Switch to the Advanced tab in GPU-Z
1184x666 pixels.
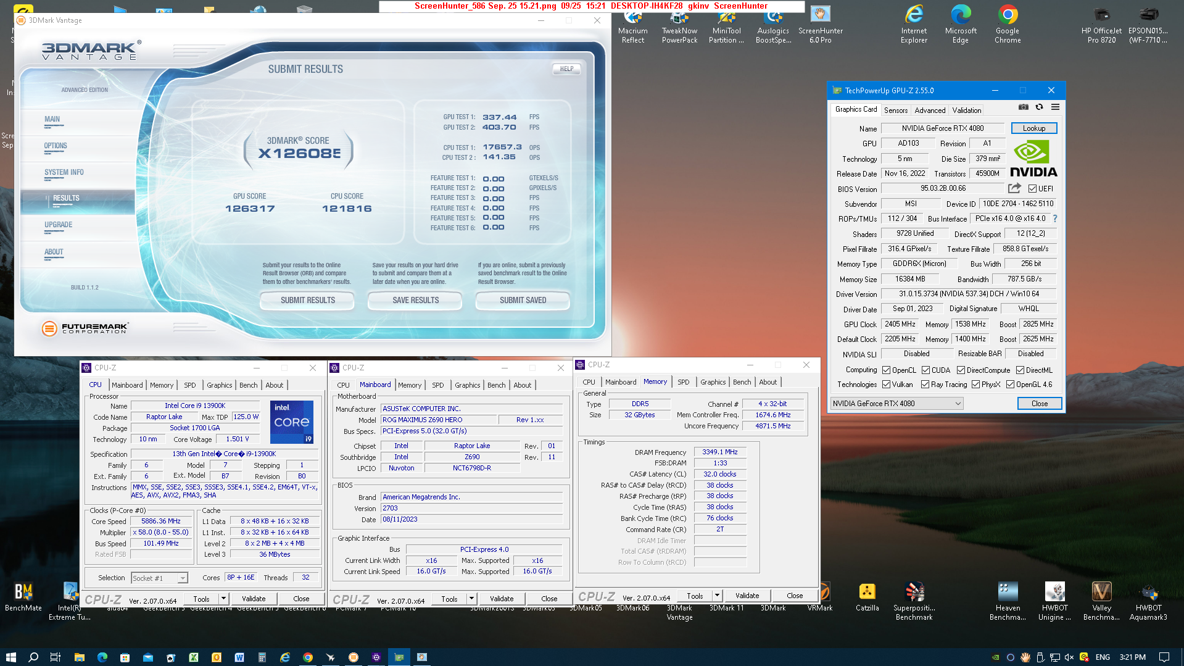930,110
